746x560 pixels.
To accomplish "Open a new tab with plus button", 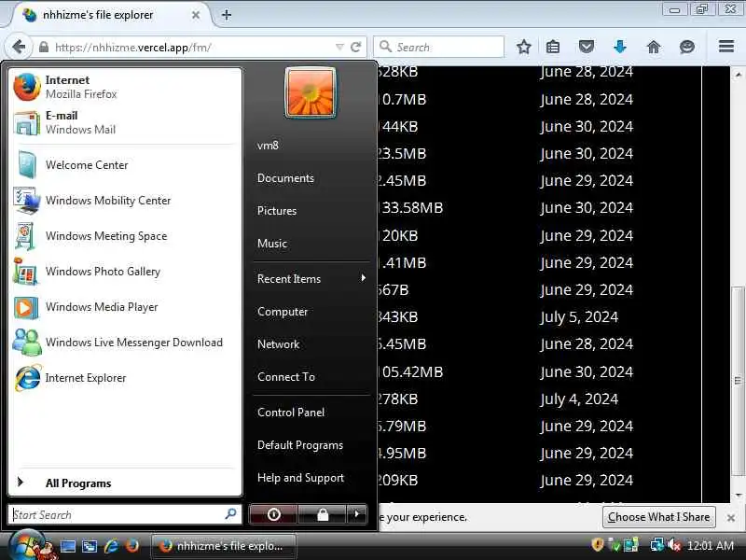I will coord(227,15).
